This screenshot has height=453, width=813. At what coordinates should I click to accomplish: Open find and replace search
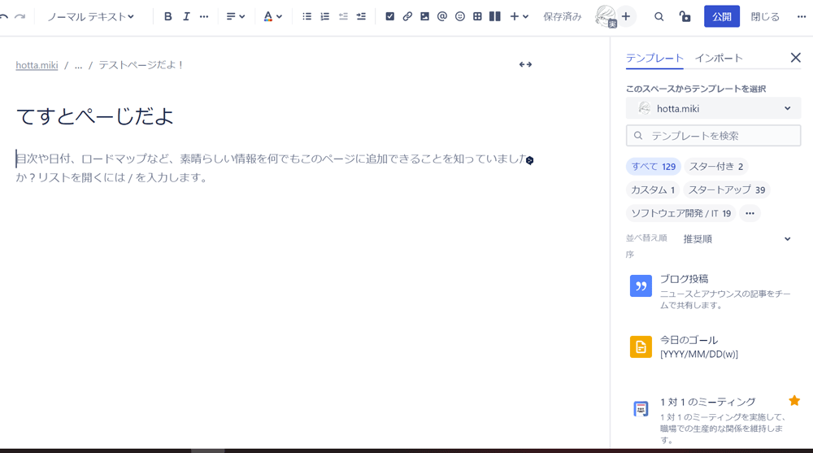tap(659, 16)
